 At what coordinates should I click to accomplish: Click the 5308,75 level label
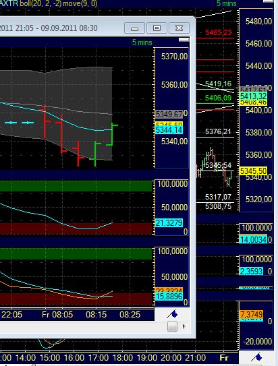click(218, 206)
